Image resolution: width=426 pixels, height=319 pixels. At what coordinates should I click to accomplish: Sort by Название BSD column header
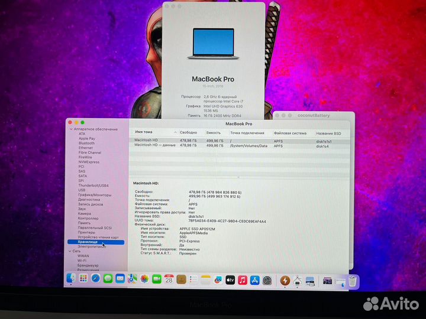click(x=328, y=134)
